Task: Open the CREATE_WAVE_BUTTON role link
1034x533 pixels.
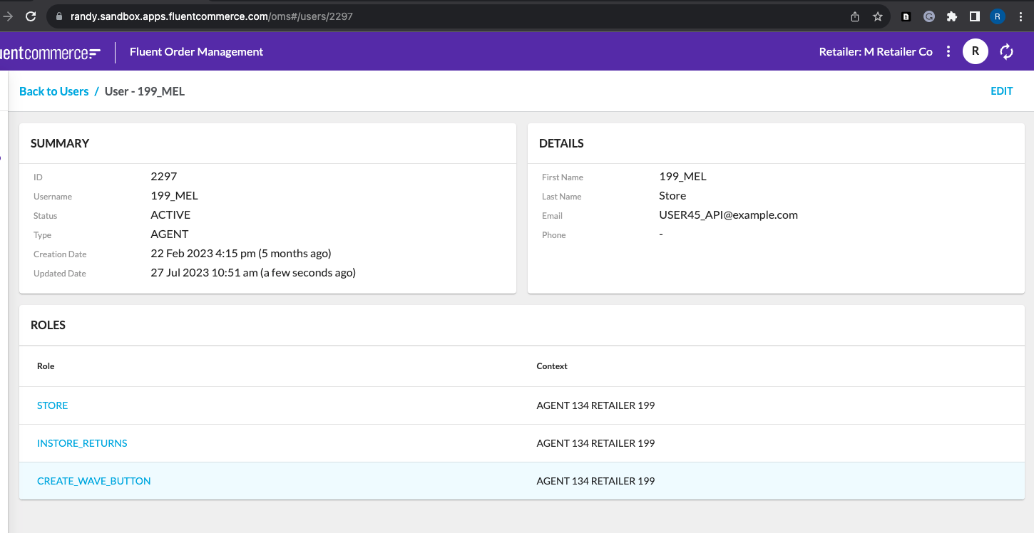Action: click(x=93, y=481)
